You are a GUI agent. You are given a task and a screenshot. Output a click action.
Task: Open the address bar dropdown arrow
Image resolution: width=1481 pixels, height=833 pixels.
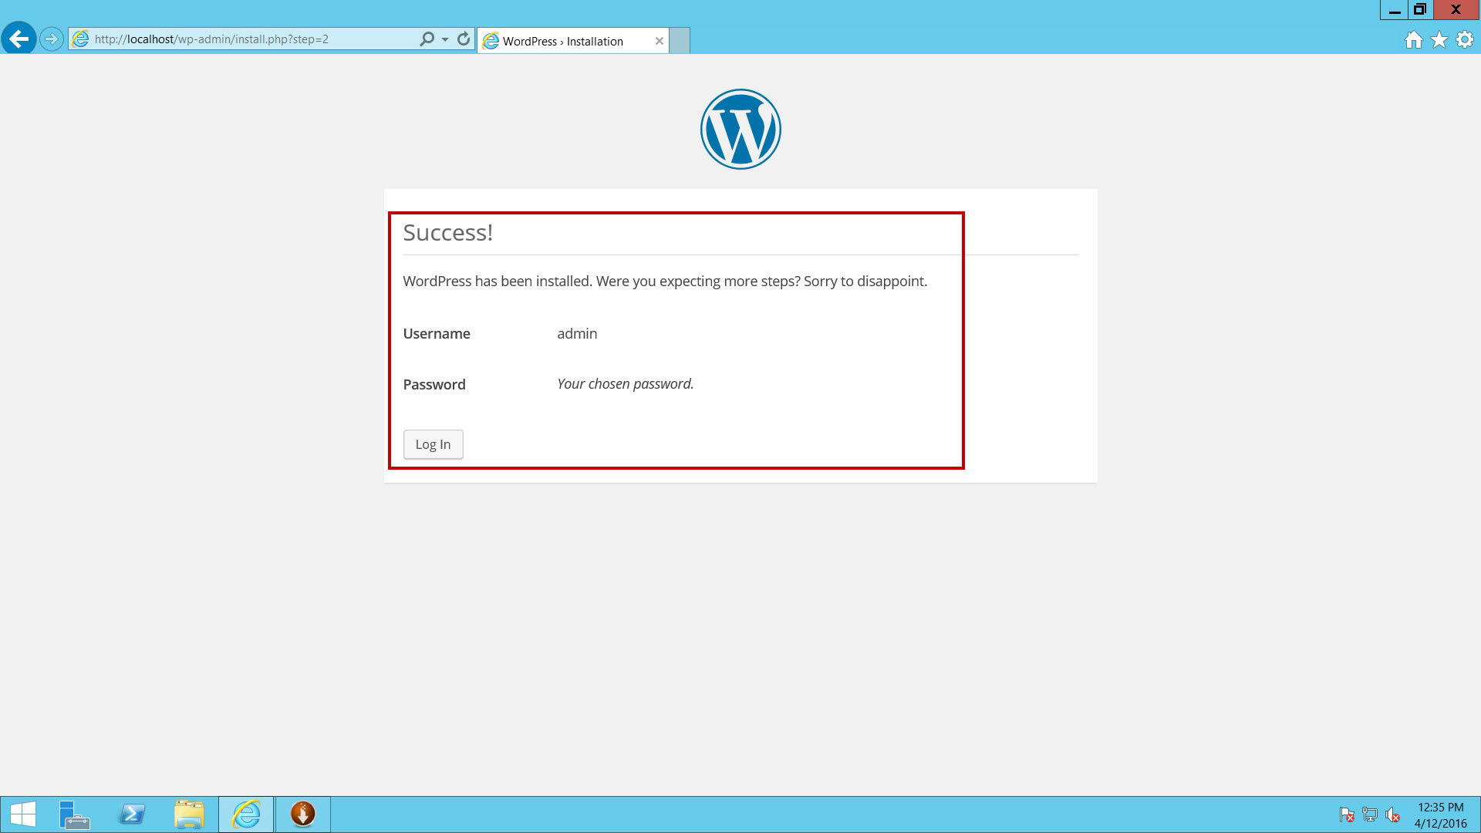click(x=445, y=39)
